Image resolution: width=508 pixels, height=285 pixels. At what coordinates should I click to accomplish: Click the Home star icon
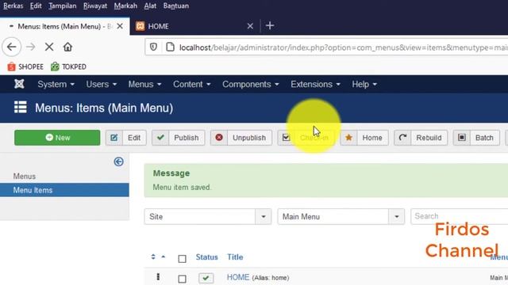pyautogui.click(x=348, y=138)
